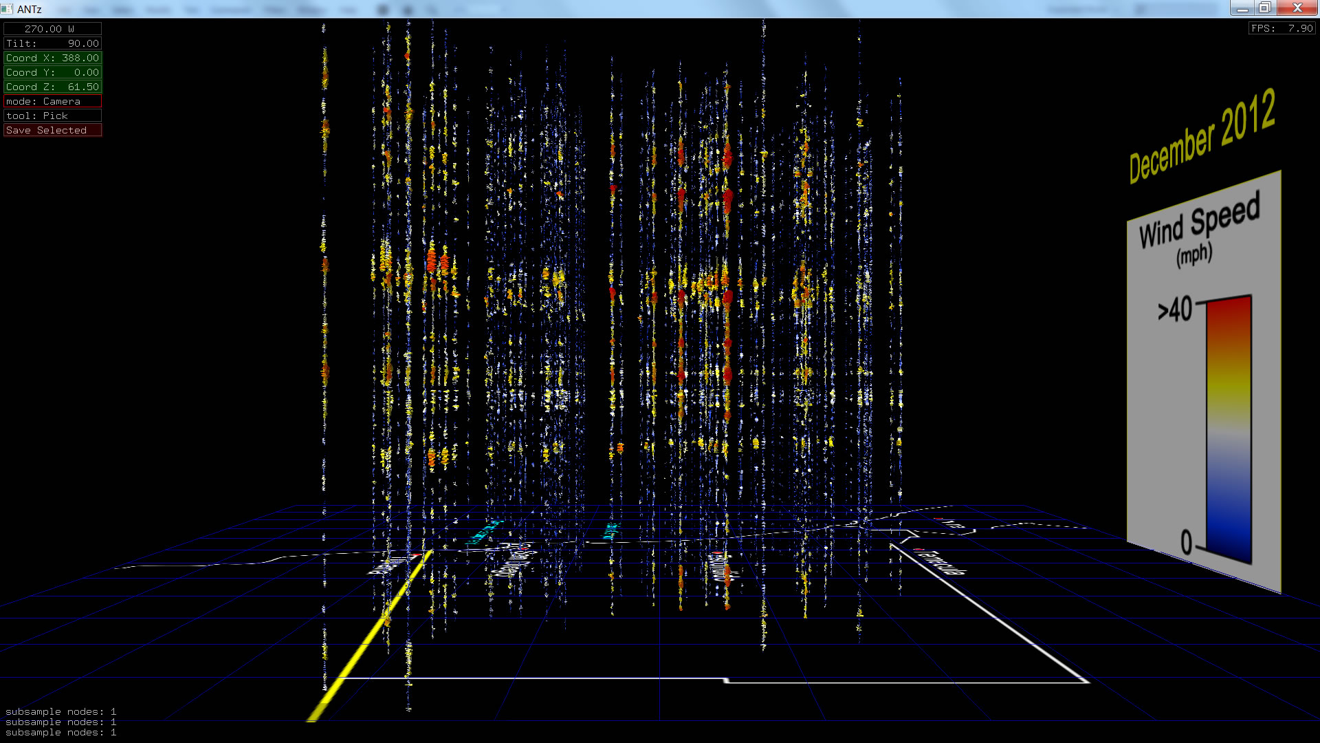This screenshot has height=743, width=1320.
Task: Switch the tool: Pick selector
Action: tap(52, 116)
